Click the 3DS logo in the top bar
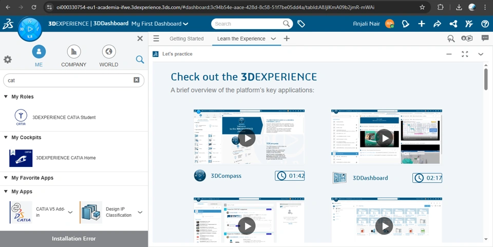This screenshot has width=493, height=247. [8, 24]
